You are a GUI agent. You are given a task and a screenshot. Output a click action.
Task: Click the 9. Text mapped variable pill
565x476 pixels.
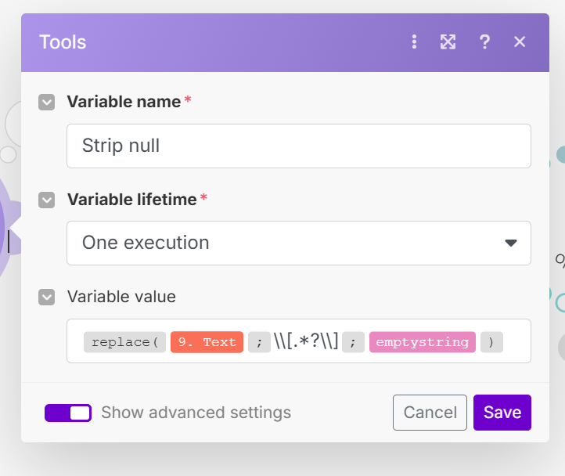tap(207, 342)
